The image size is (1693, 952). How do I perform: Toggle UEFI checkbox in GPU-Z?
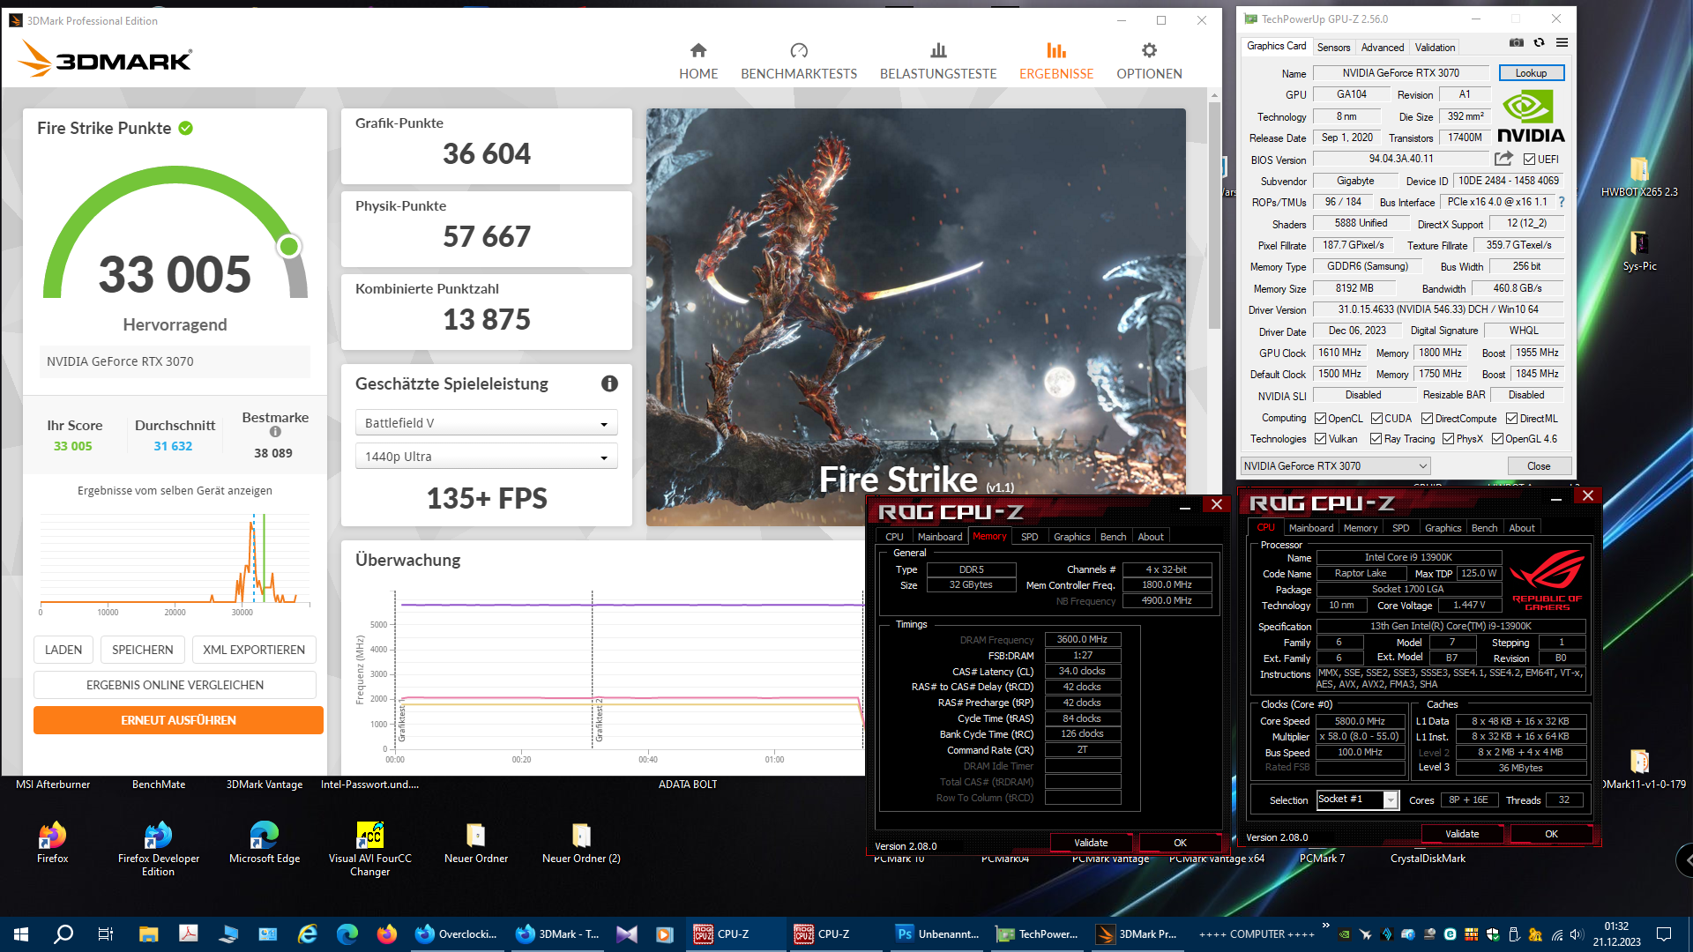(1529, 160)
